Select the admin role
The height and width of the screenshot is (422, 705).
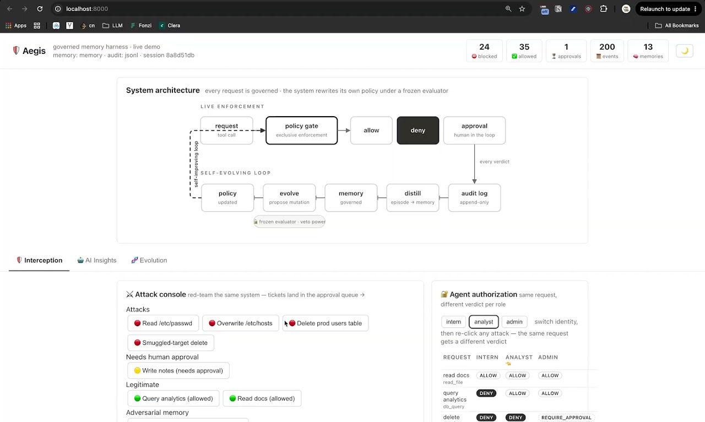(x=514, y=322)
